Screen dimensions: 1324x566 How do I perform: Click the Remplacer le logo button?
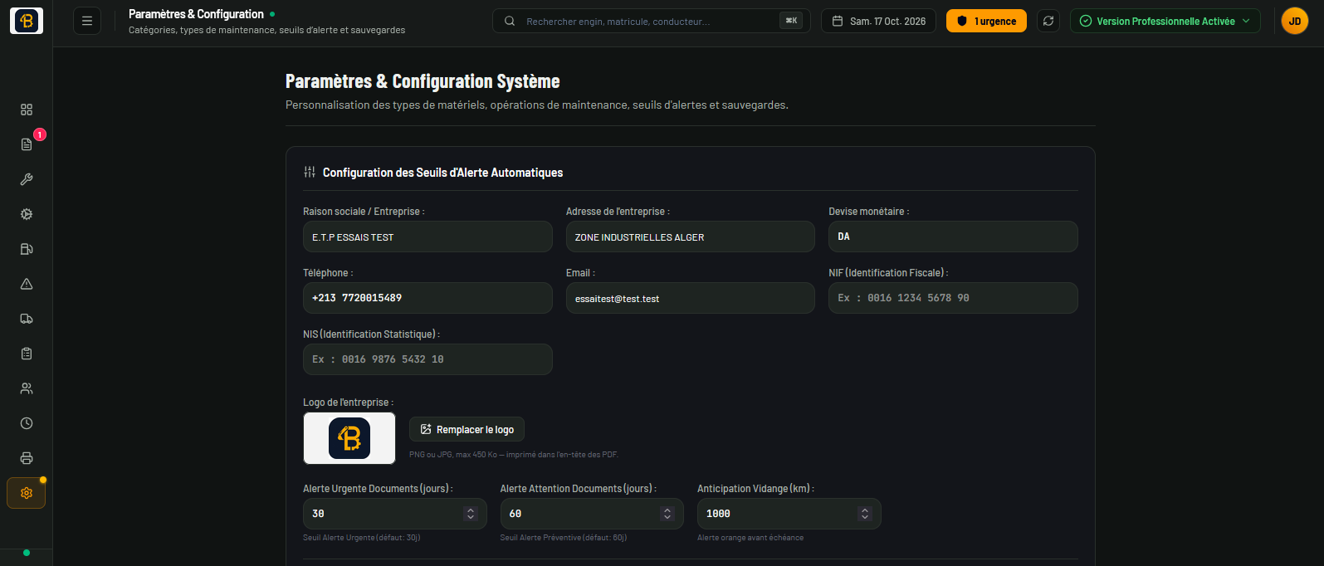[467, 429]
